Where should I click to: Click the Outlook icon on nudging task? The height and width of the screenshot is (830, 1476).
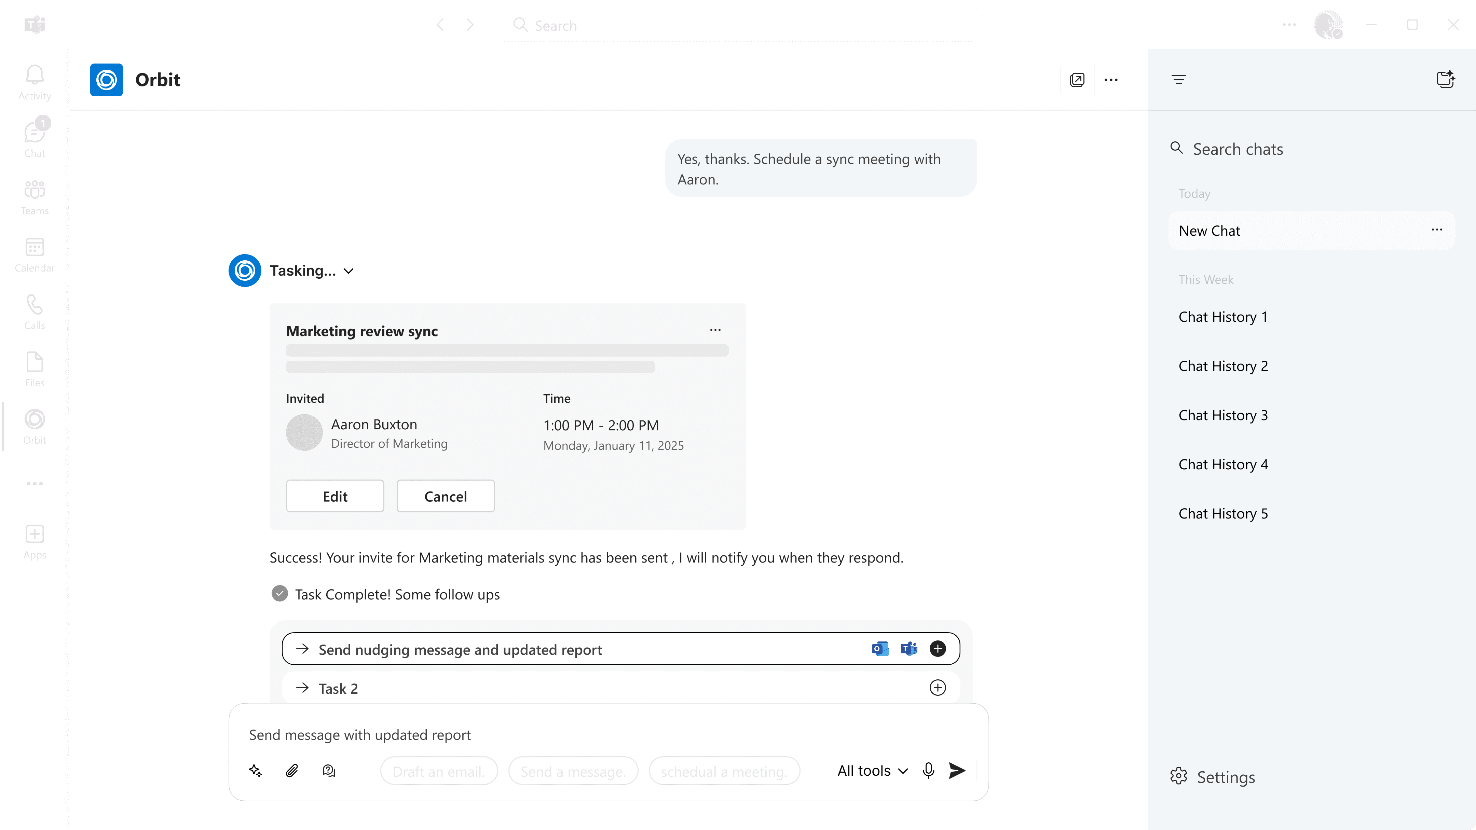(879, 648)
